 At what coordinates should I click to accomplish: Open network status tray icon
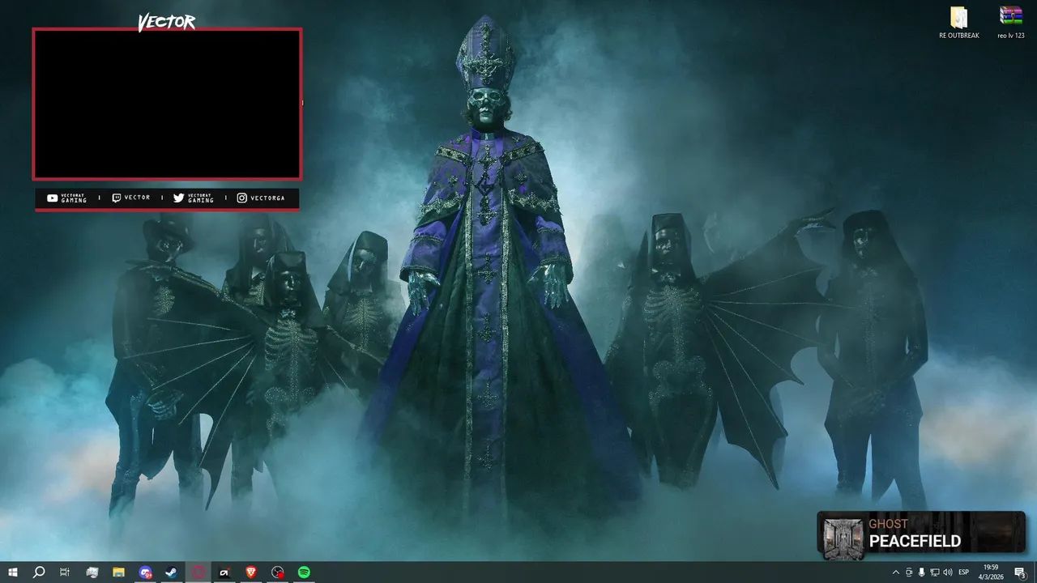935,572
